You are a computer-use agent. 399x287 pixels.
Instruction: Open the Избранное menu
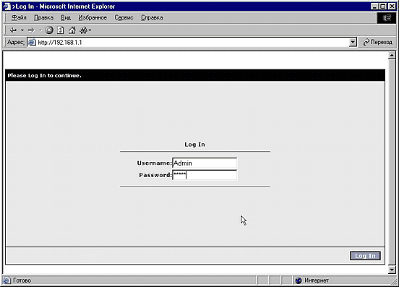tap(93, 17)
